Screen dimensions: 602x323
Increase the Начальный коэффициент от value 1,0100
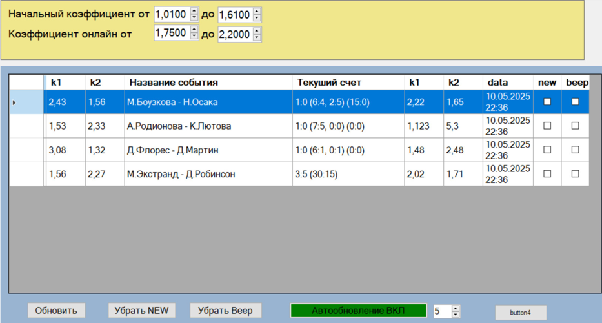coord(194,11)
